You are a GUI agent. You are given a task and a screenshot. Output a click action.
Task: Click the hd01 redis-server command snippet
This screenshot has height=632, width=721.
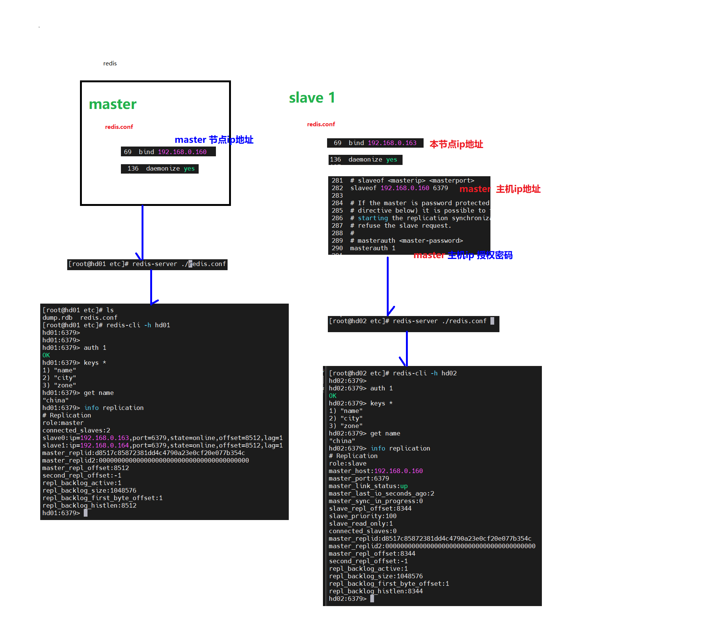(x=147, y=264)
